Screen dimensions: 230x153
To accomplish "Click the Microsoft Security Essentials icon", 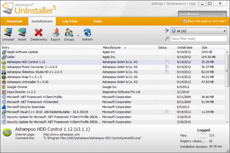I will point(4,107).
